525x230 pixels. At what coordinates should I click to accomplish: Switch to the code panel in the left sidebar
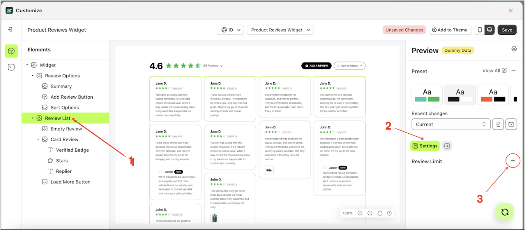[11, 67]
